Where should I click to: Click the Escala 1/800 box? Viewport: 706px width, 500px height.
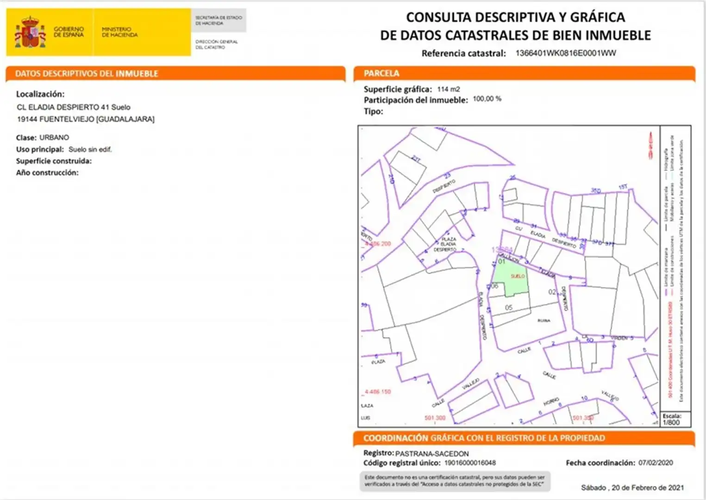pos(675,419)
